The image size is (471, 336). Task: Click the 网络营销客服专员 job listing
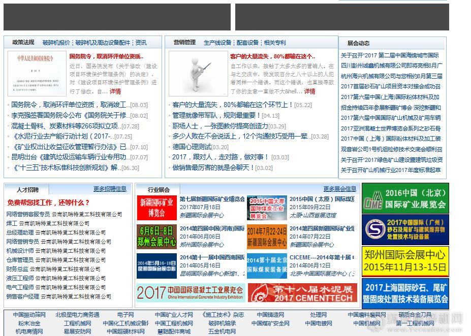tap(28, 215)
